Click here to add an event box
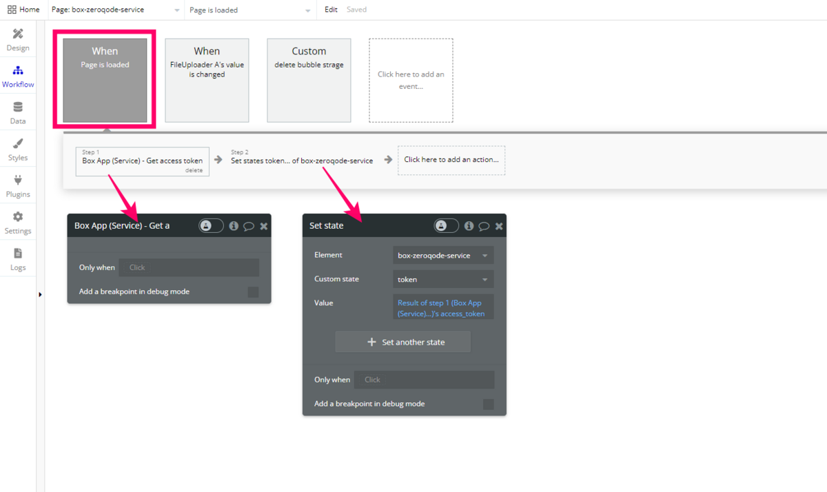The image size is (827, 492). click(x=411, y=81)
